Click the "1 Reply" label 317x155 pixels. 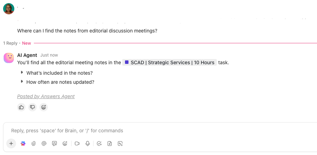[10, 43]
